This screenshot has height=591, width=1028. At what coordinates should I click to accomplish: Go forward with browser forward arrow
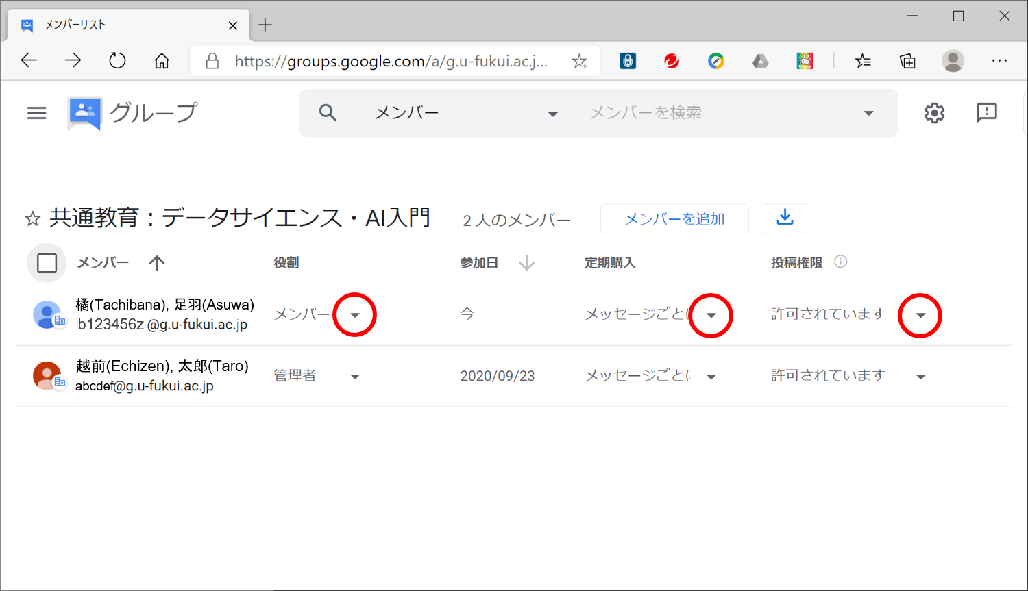tap(73, 61)
